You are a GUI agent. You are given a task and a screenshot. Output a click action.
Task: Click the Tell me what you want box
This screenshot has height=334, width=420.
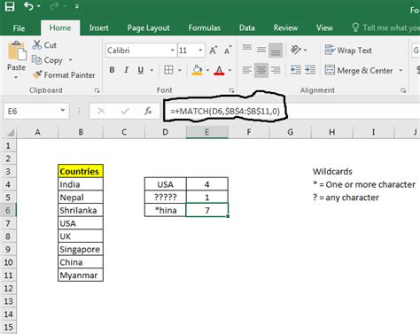[385, 28]
